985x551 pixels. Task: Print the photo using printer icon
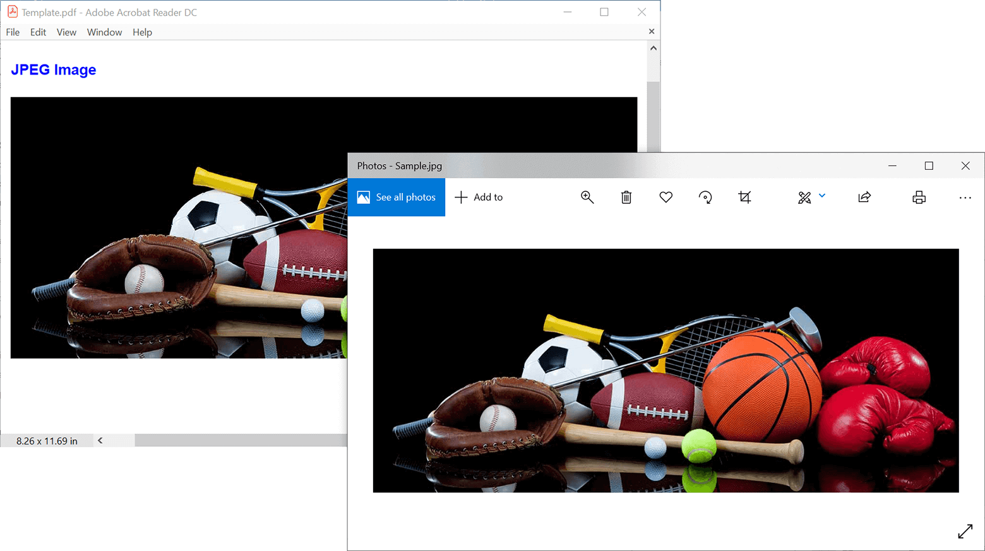point(919,198)
